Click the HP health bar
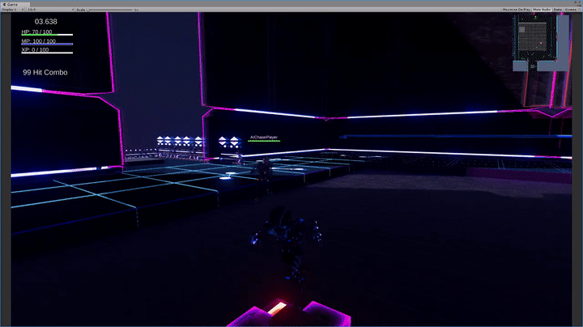Screen dimensions: 583x327 [x=47, y=35]
